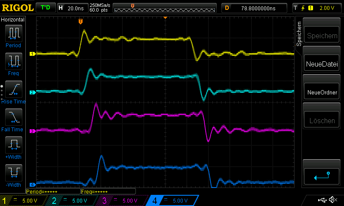Click channel 3 magenta ground level marker
The image size is (344, 206).
tap(33, 131)
